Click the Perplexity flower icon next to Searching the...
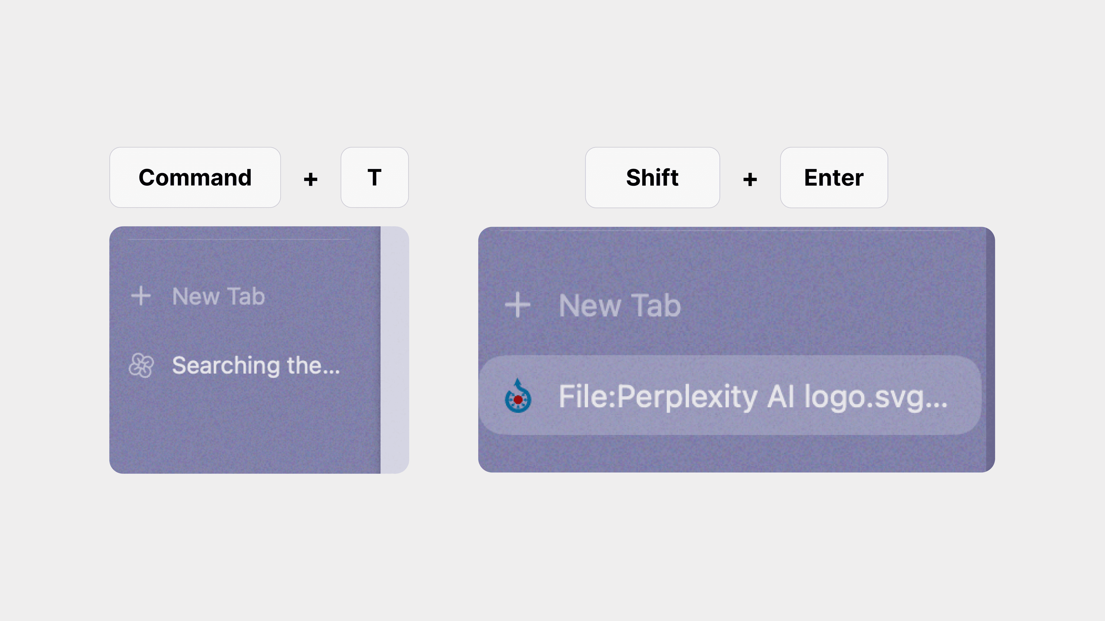The image size is (1105, 621). [x=141, y=365]
